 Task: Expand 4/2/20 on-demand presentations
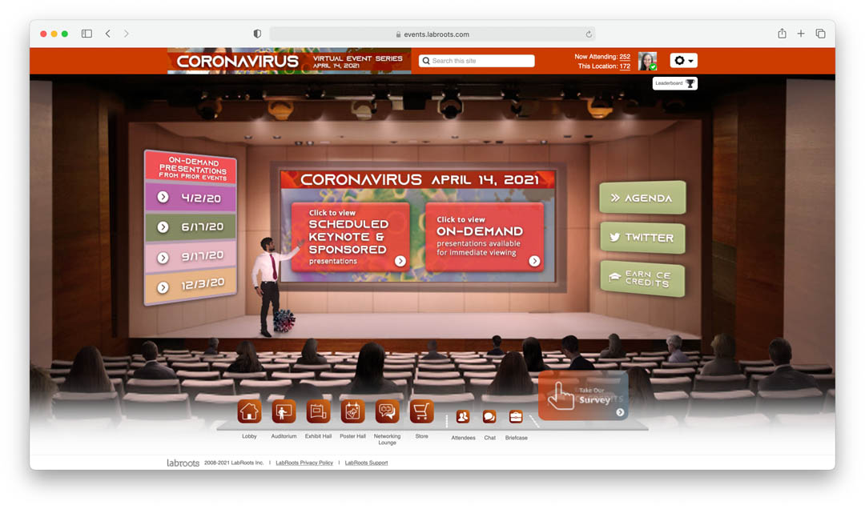point(191,197)
